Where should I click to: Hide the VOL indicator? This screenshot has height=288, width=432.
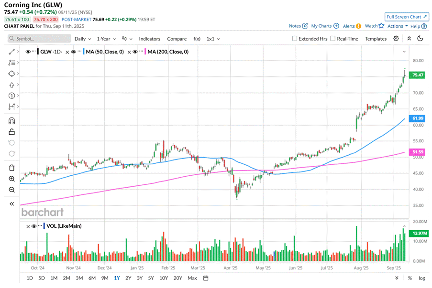click(34, 226)
